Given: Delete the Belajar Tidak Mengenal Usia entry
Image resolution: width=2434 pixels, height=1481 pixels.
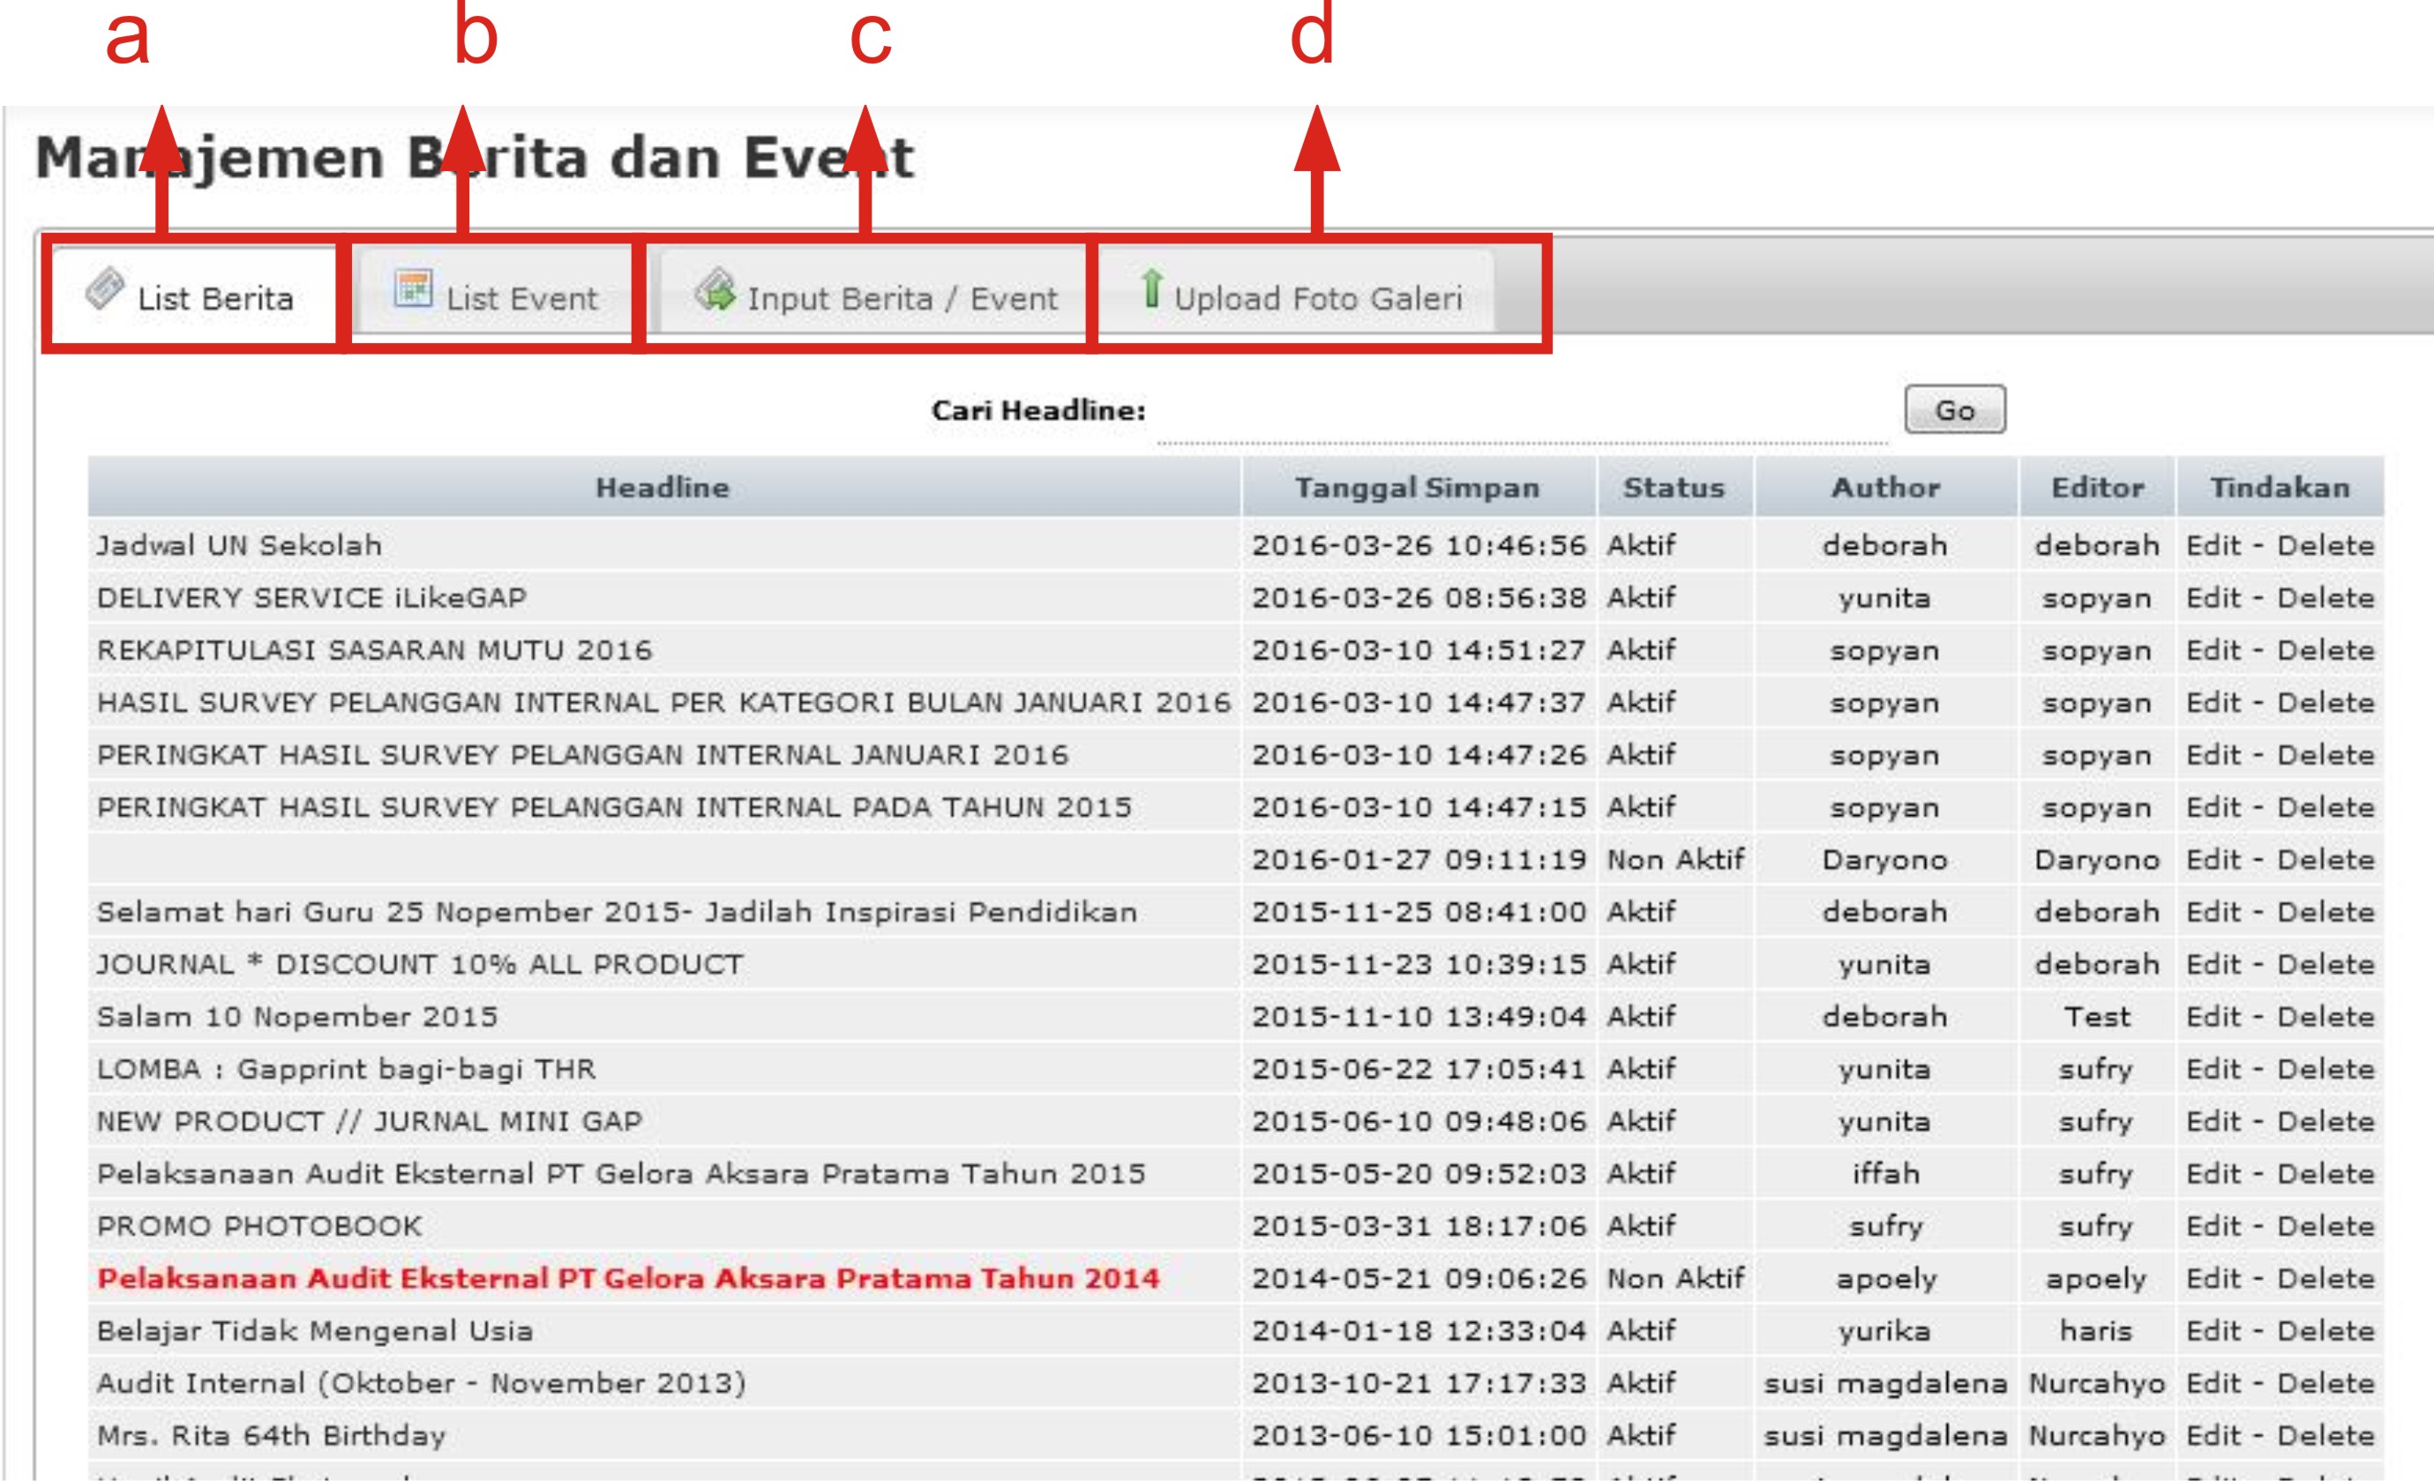Looking at the screenshot, I should [x=2325, y=1331].
